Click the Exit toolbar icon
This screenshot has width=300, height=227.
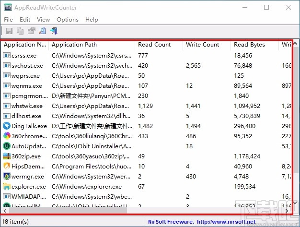tap(54, 31)
